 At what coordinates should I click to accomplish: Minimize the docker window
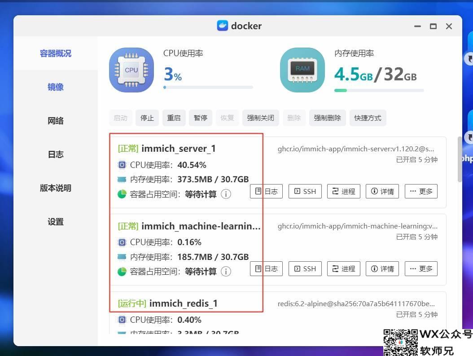(x=417, y=26)
